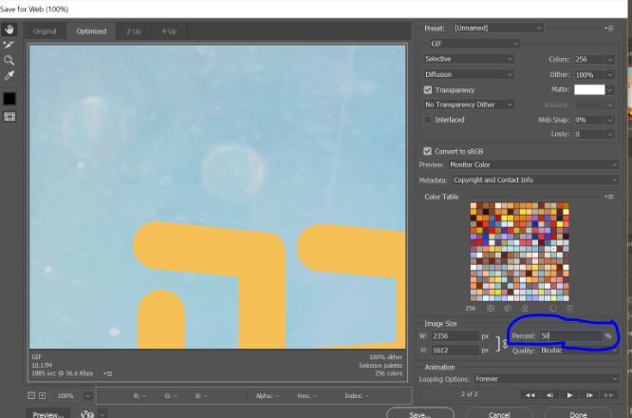Click the Preview button
632x418 pixels.
point(48,414)
